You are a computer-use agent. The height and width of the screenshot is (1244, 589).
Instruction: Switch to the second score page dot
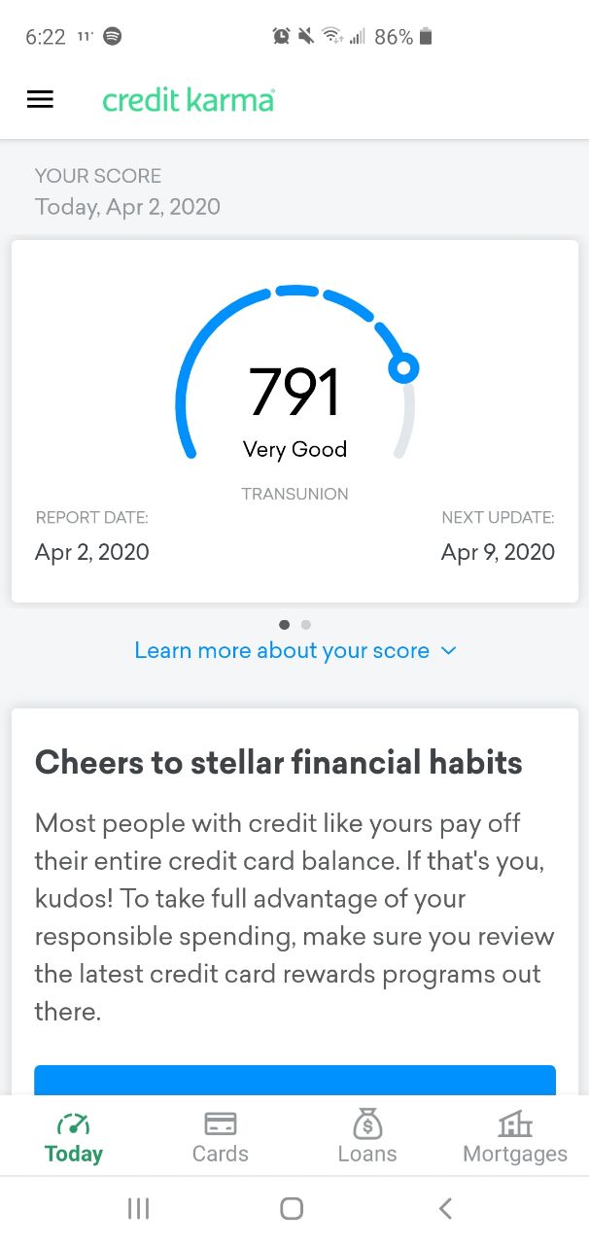coord(306,625)
